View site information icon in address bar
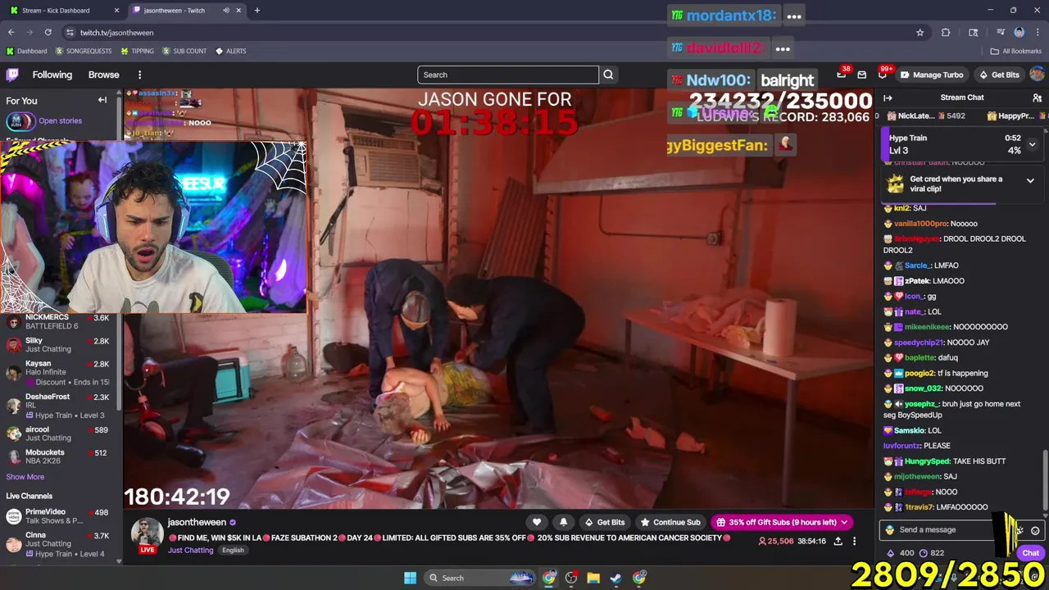 point(70,33)
